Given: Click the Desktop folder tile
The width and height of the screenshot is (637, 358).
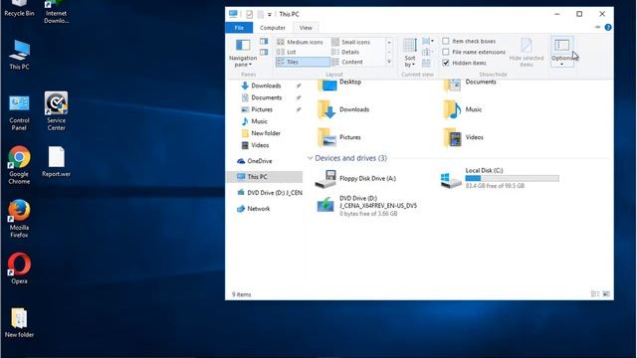Looking at the screenshot, I should coord(339,84).
